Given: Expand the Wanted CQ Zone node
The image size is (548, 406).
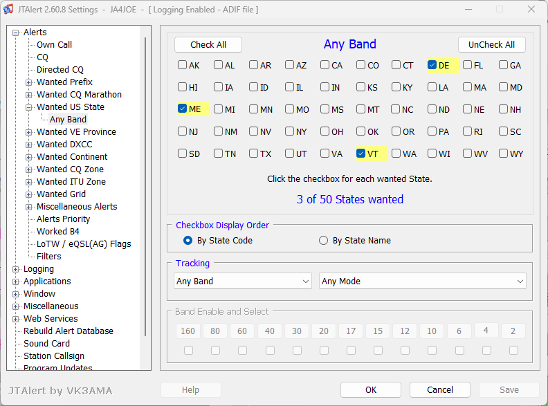Looking at the screenshot, I should [28, 170].
